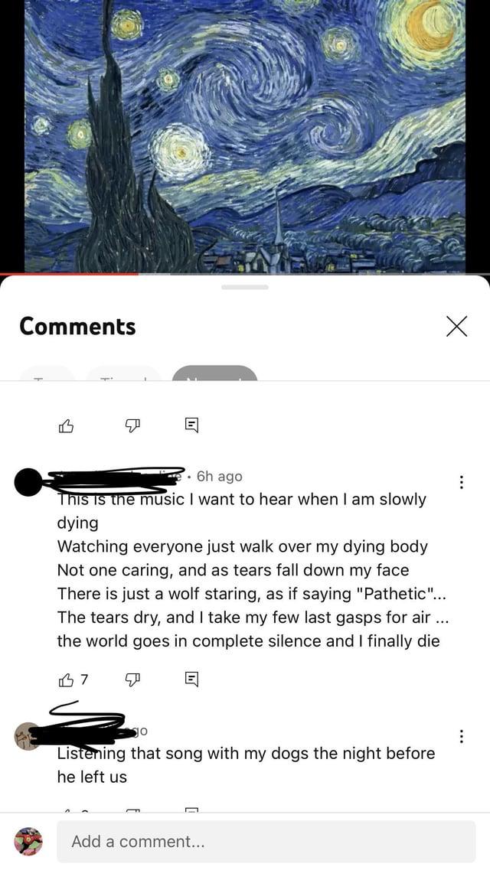Dislike the comment above the 6h ago post
The width and height of the screenshot is (490, 870).
(x=132, y=425)
